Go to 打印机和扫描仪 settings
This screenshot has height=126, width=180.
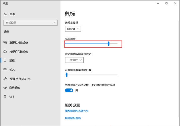coord(19,51)
